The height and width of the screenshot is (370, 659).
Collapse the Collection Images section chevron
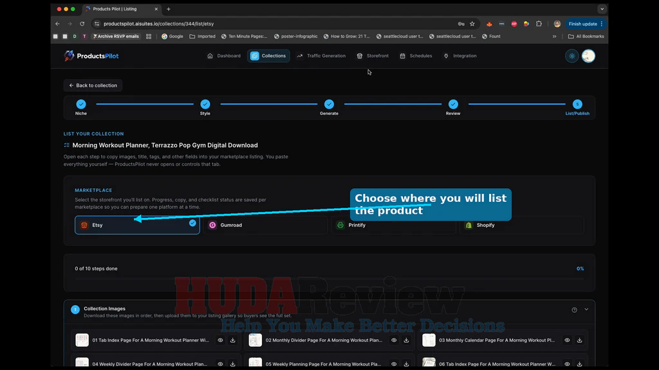pyautogui.click(x=586, y=310)
